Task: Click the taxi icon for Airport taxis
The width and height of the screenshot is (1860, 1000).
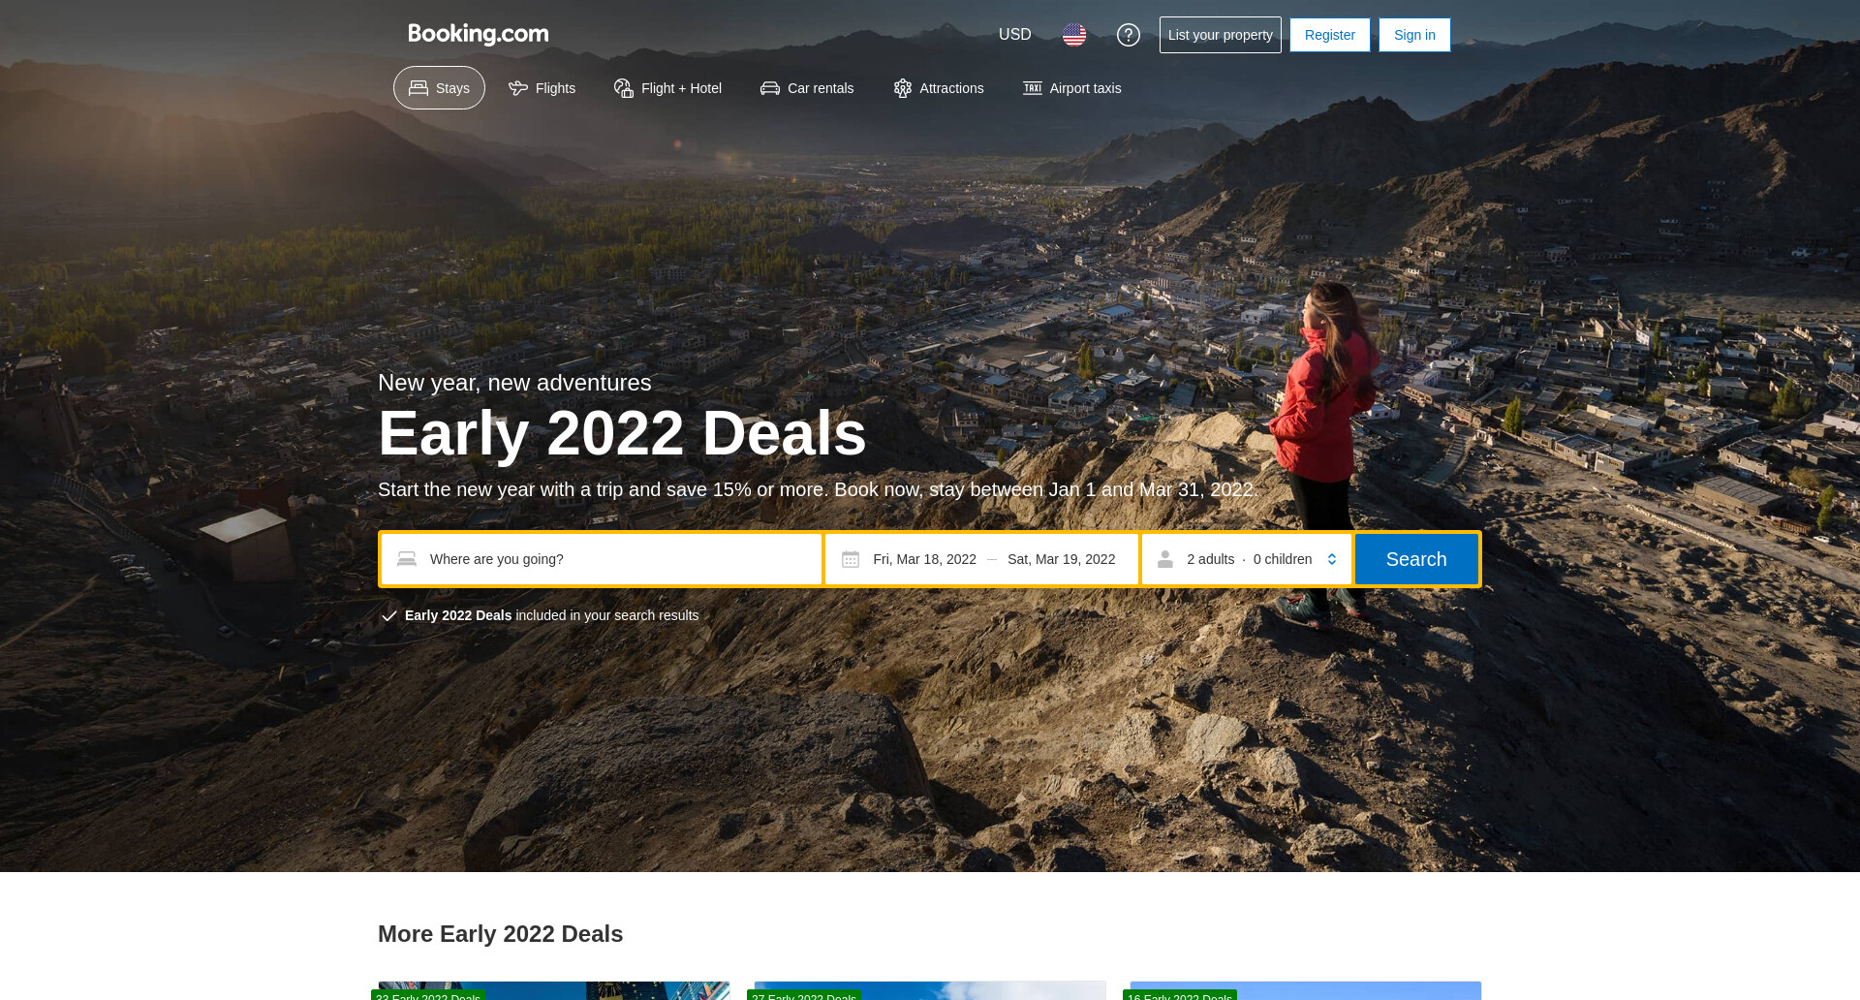Action: pyautogui.click(x=1033, y=88)
